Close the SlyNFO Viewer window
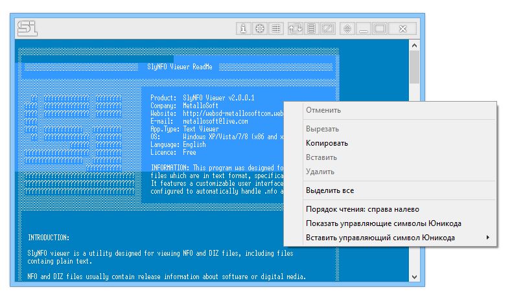This screenshot has width=512, height=305. pyautogui.click(x=402, y=28)
